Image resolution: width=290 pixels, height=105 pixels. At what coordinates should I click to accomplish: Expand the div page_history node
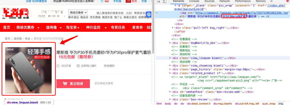click(x=170, y=69)
